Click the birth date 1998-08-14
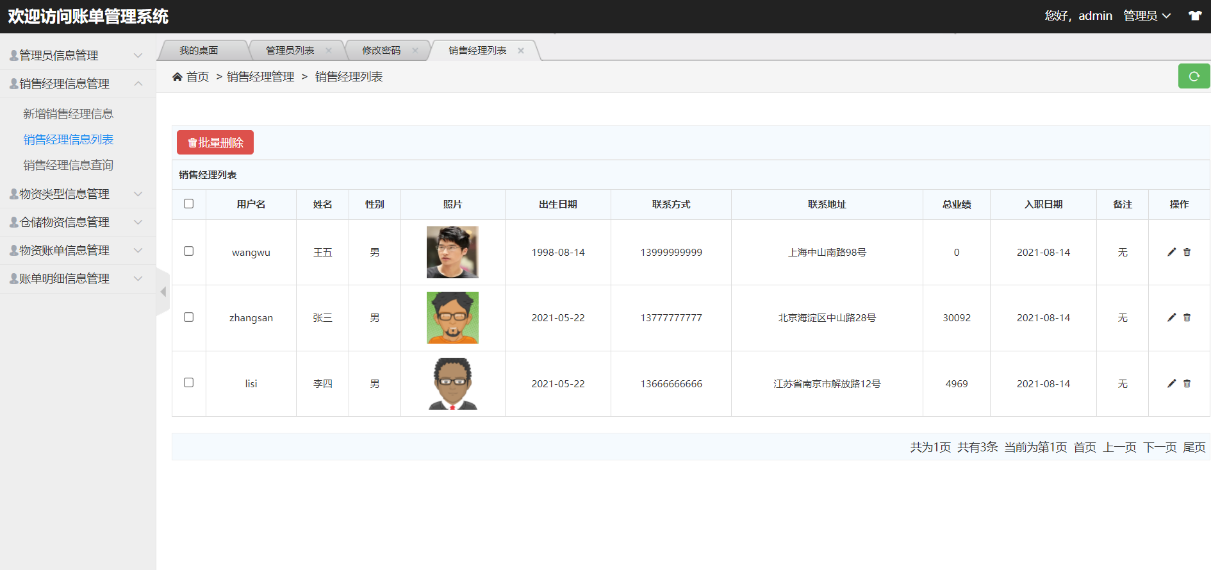1211x570 pixels. 558,252
